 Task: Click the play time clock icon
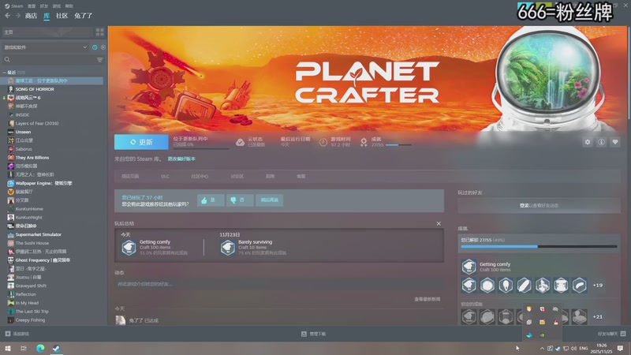(323, 142)
